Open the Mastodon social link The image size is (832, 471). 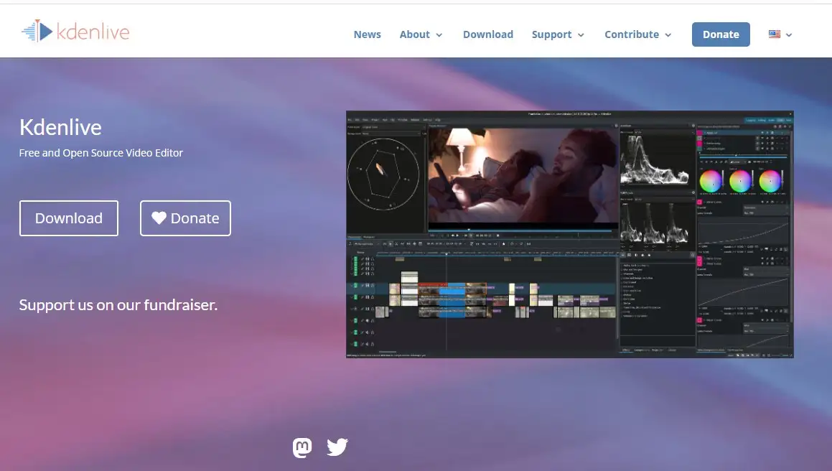coord(302,447)
